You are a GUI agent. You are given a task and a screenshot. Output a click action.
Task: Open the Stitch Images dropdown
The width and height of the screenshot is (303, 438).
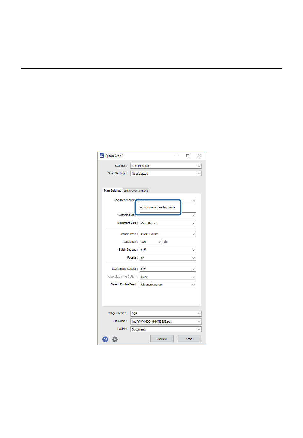coord(168,250)
